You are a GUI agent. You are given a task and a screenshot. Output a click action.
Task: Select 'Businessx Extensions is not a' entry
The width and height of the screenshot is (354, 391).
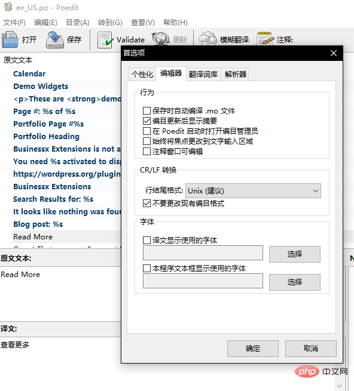click(67, 149)
